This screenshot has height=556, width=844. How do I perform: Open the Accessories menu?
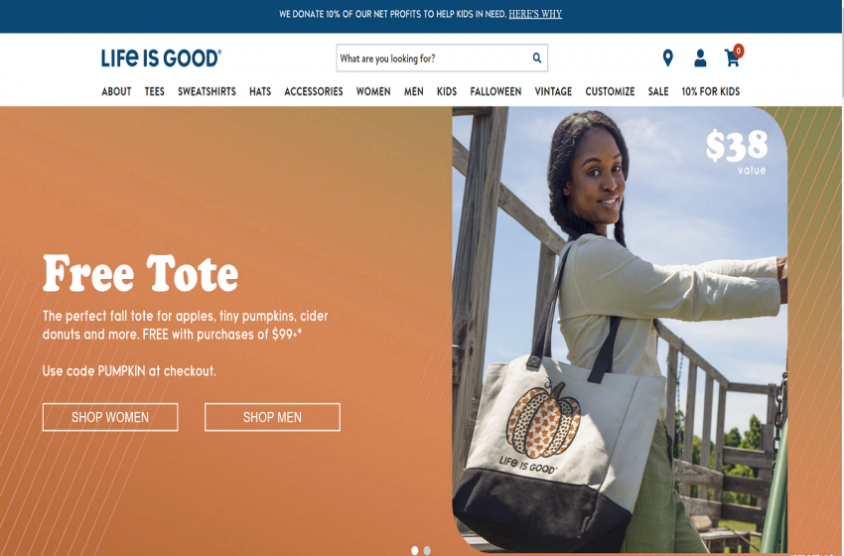click(313, 91)
